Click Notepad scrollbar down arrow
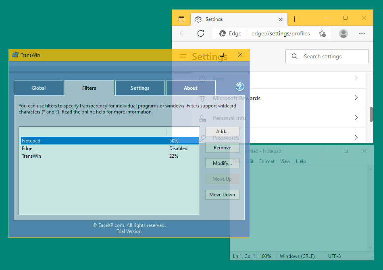 (x=370, y=247)
